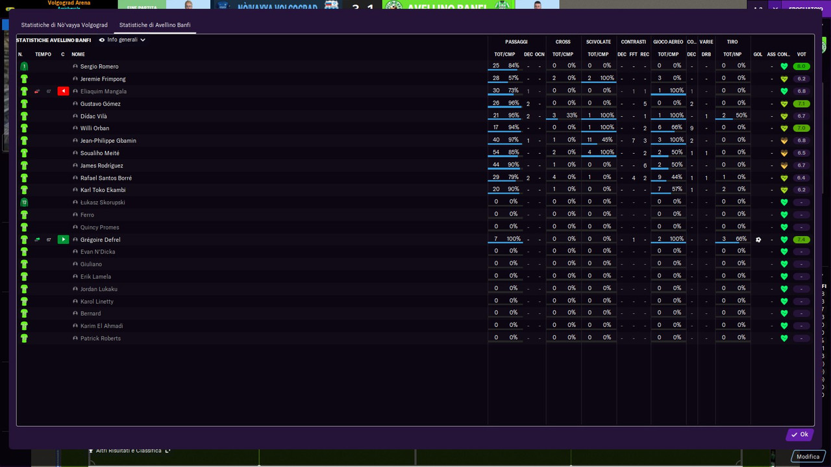Click the condition heart icon for Soualiho Meïté
This screenshot has height=467, width=831.
[x=784, y=153]
